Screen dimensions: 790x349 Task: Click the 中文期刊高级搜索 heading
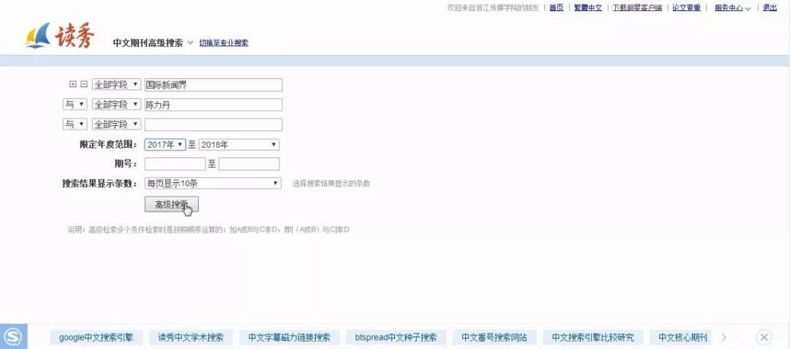[x=148, y=43]
